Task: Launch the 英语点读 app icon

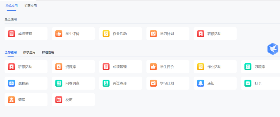Action: pos(106,83)
